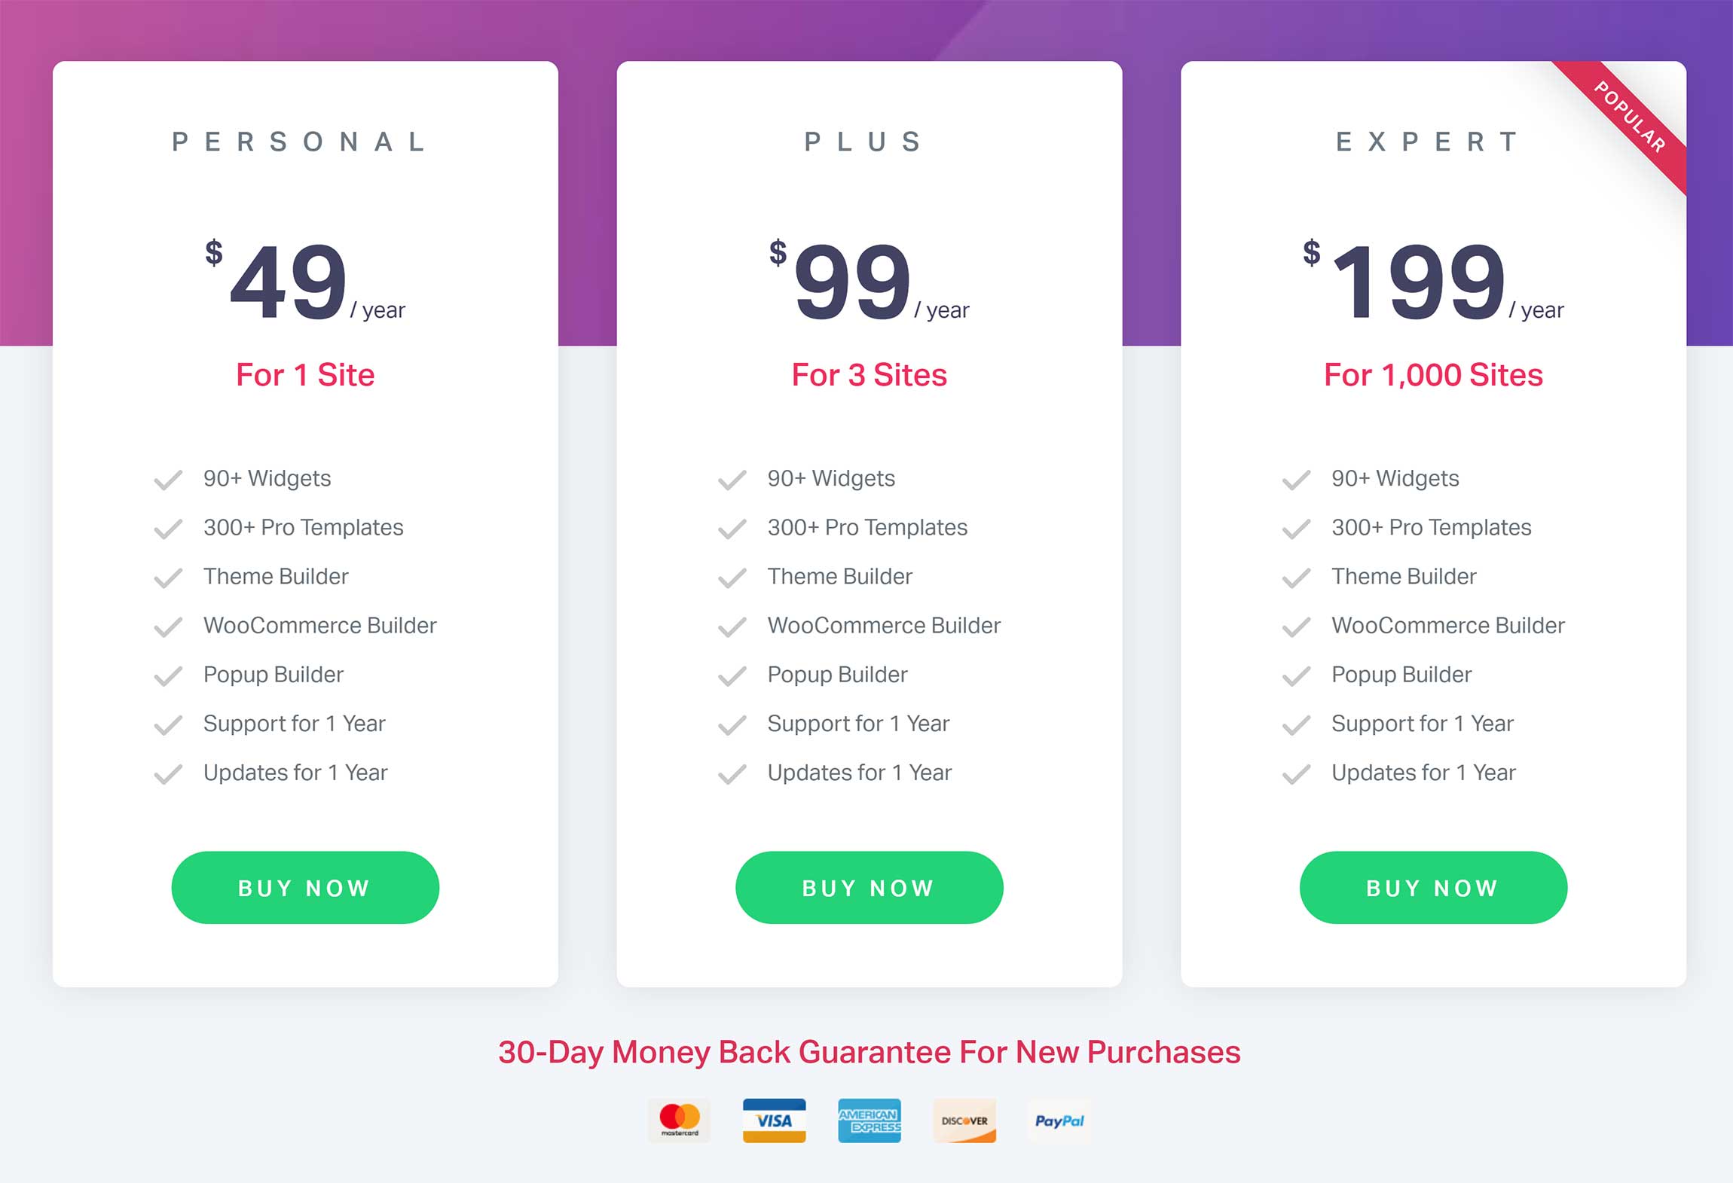This screenshot has width=1733, height=1183.
Task: Click the Discover card icon
Action: (x=964, y=1120)
